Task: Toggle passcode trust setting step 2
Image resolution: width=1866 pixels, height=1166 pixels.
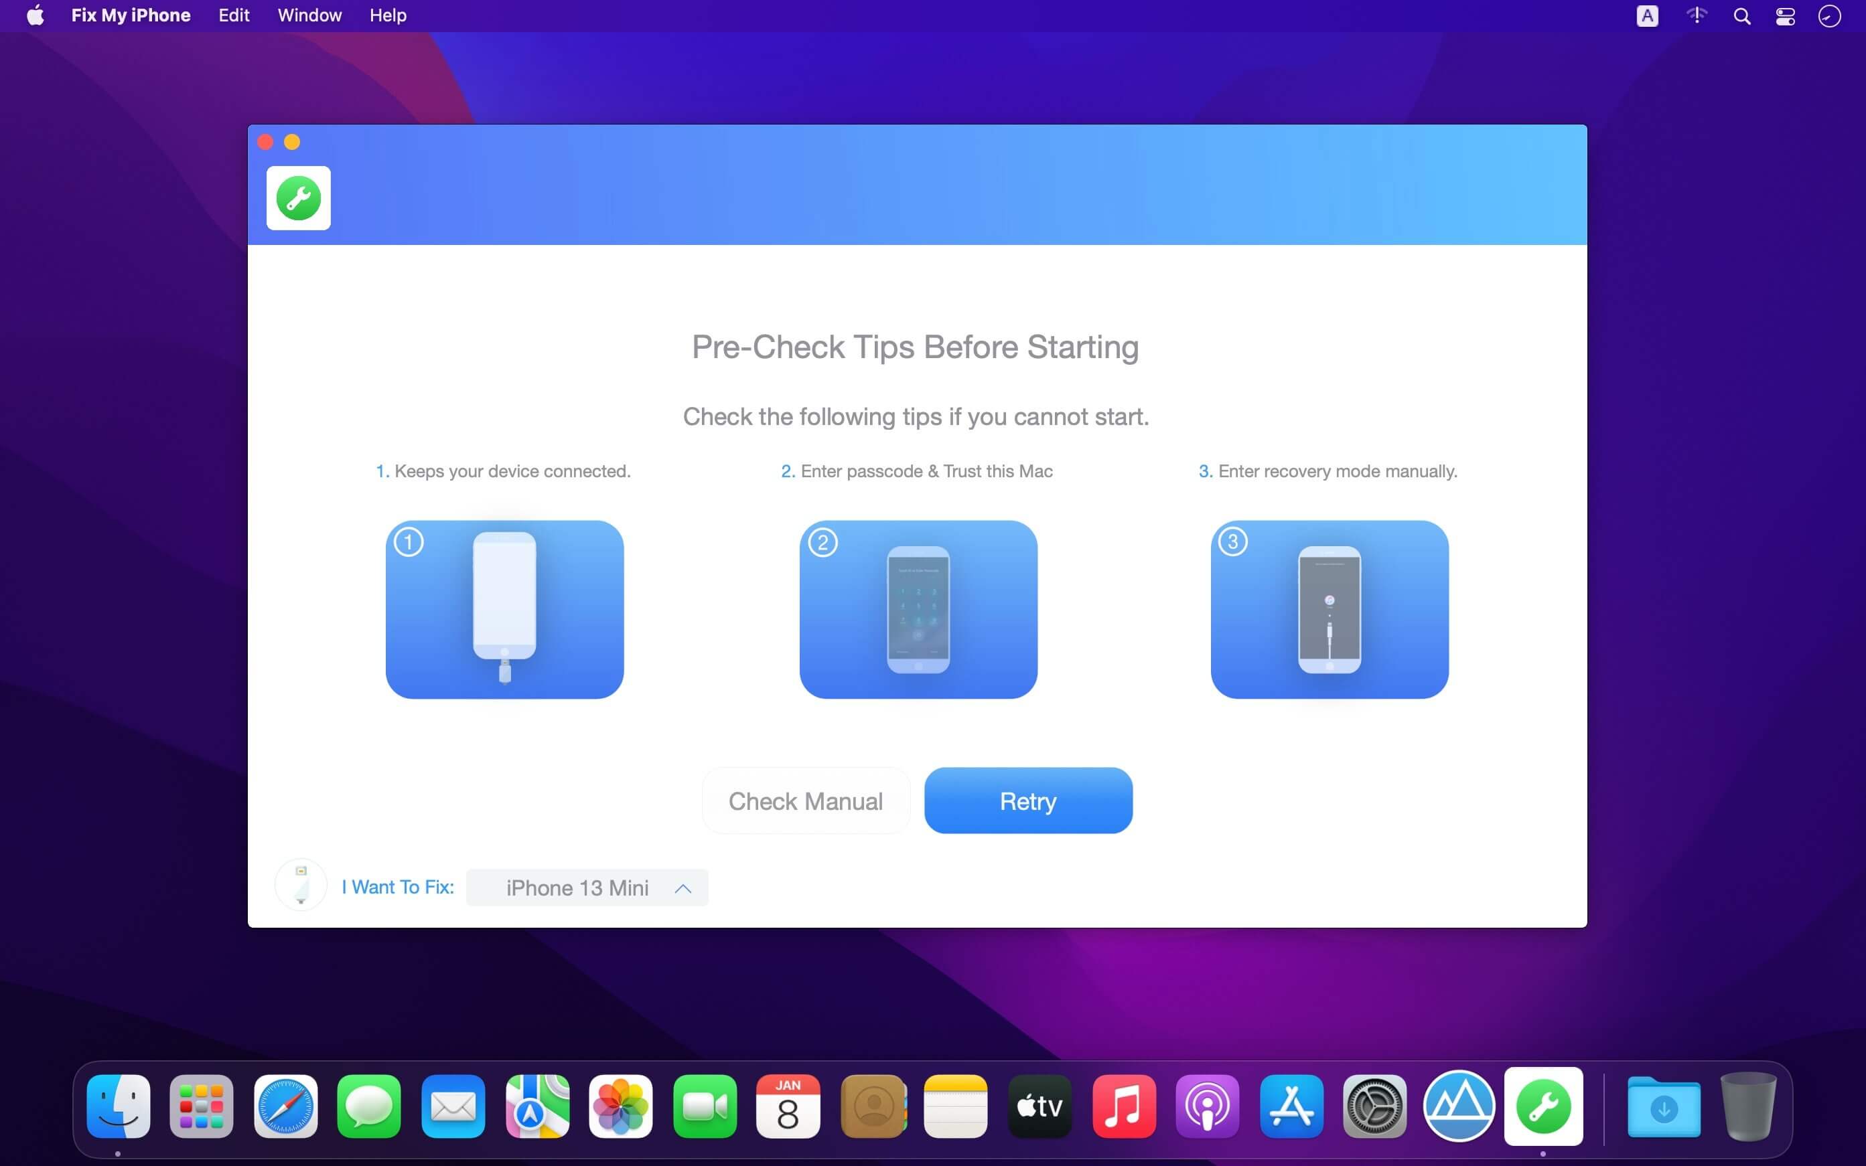Action: (916, 608)
